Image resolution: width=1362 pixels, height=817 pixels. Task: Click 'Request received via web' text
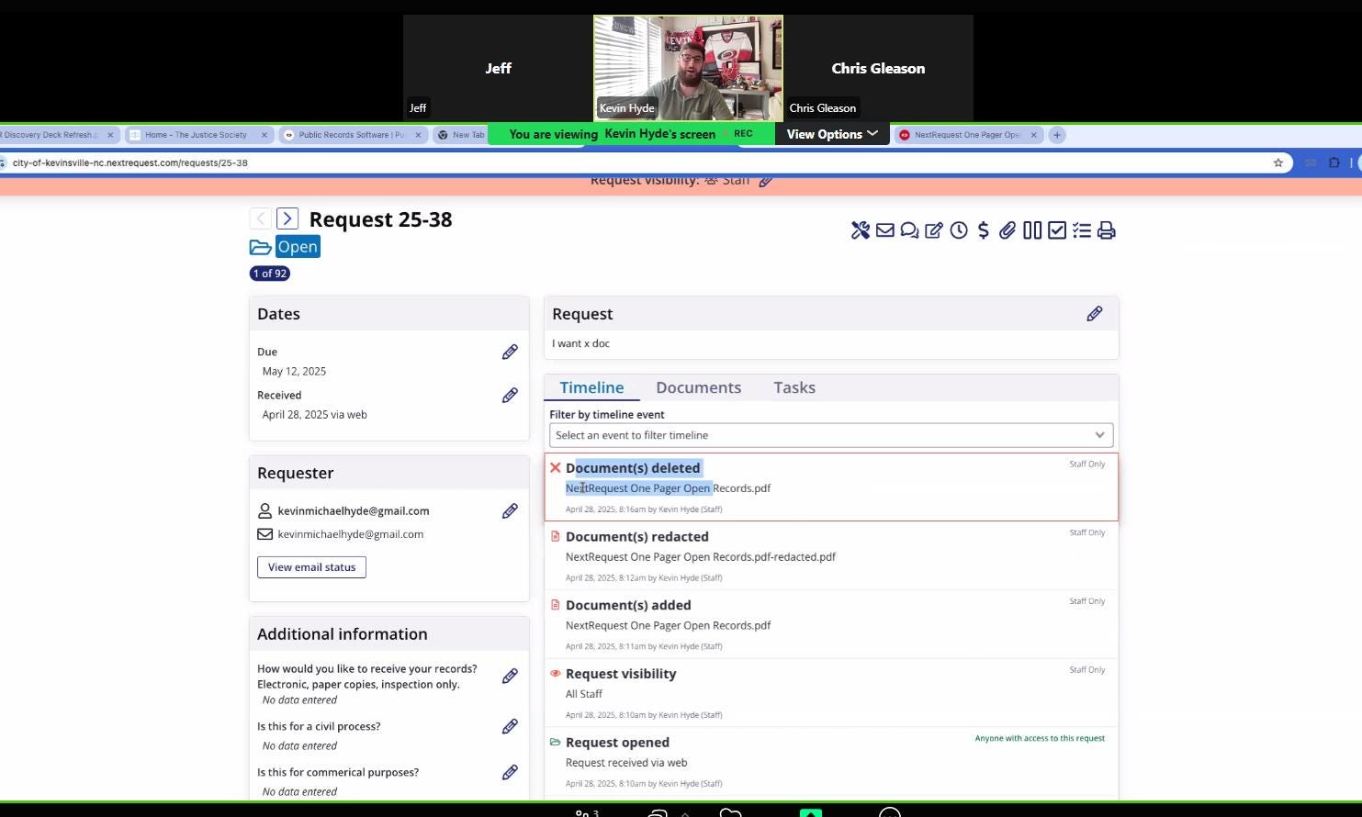point(626,763)
